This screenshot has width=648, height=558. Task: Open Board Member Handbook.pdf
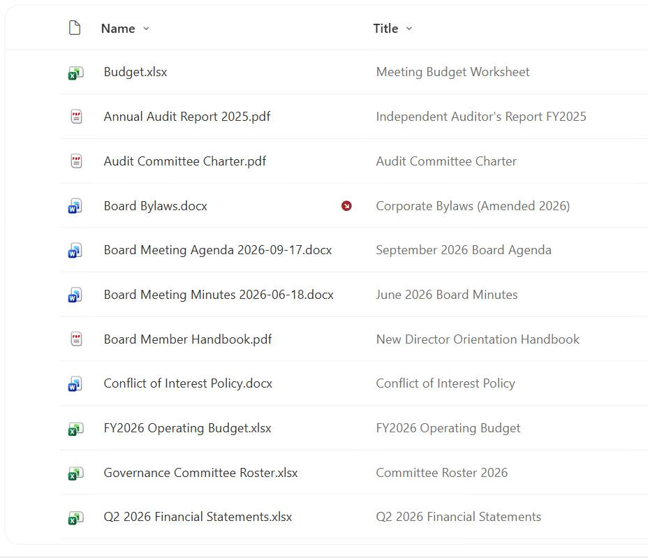point(188,339)
